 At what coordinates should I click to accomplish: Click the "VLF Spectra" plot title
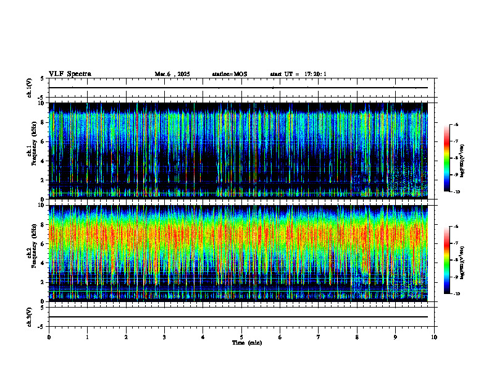click(x=70, y=74)
